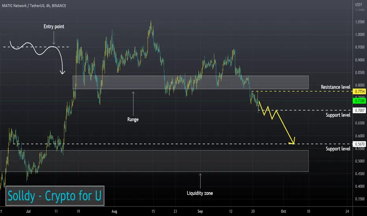Image resolution: width=367 pixels, height=216 pixels.
Task: Select the green 0.7388 current price label
Action: point(360,101)
